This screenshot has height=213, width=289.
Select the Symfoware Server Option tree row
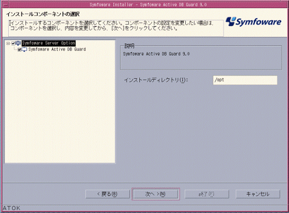pos(49,43)
